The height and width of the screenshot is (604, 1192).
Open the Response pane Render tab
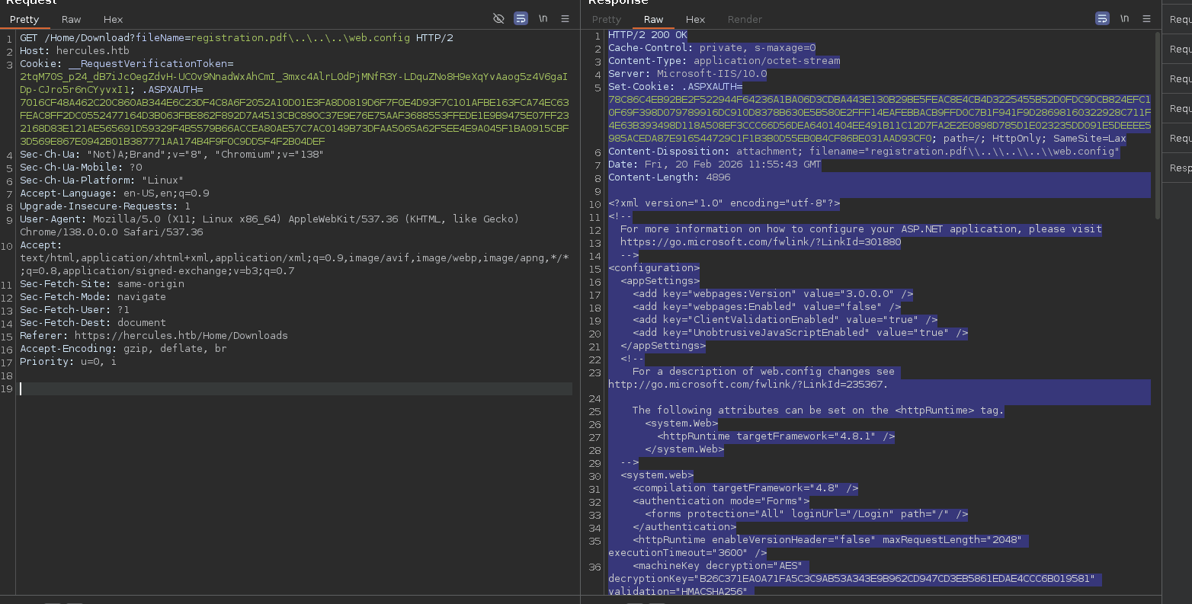745,19
